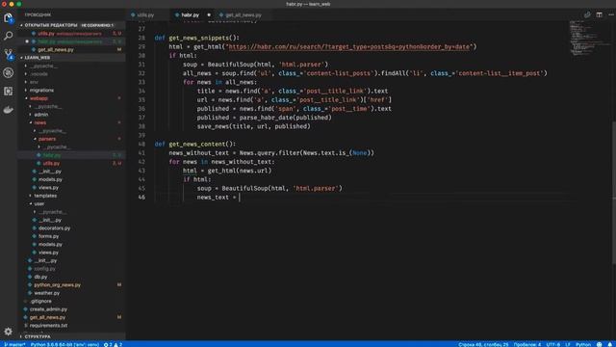616x347 pixels.
Task: Change file encoding via UTF-8
Action: (x=553, y=344)
